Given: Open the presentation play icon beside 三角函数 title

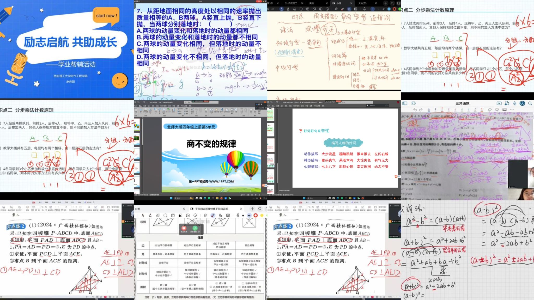Looking at the screenshot, I should (x=499, y=103).
